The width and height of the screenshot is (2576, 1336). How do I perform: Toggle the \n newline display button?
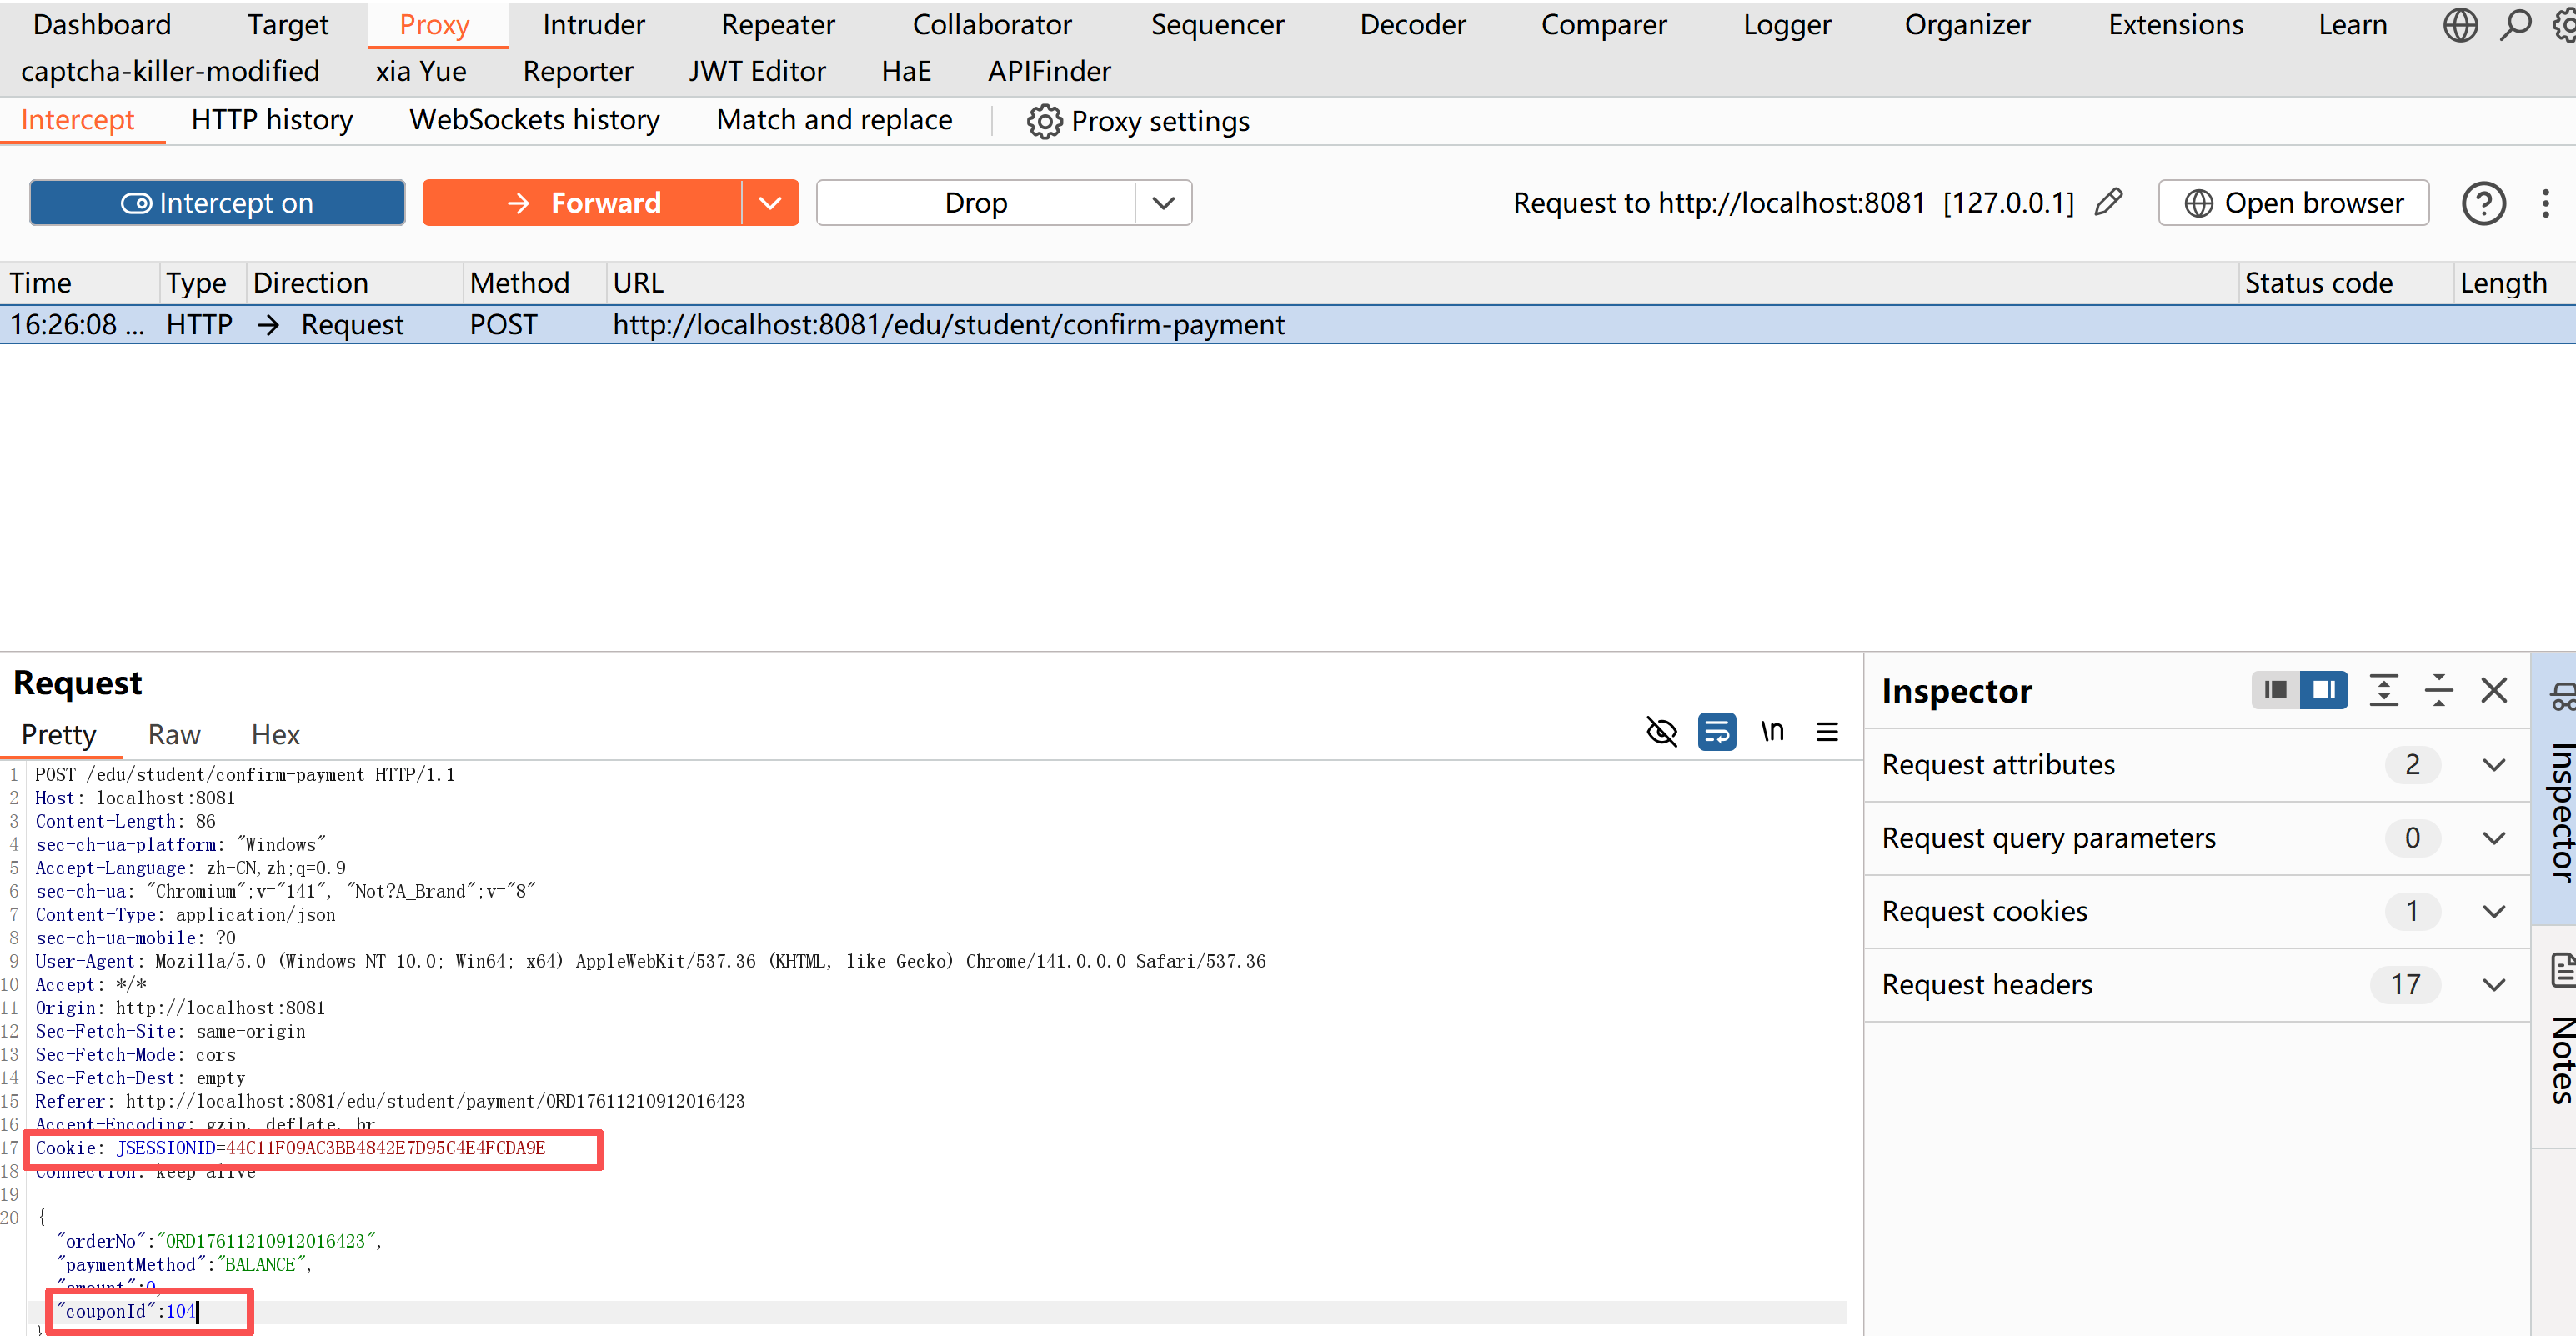click(1772, 732)
